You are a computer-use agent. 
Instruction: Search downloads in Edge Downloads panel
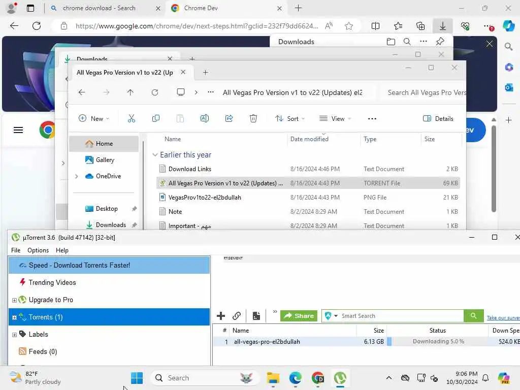coord(407,42)
